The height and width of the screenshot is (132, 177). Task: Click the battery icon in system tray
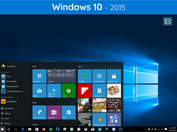tap(156, 129)
